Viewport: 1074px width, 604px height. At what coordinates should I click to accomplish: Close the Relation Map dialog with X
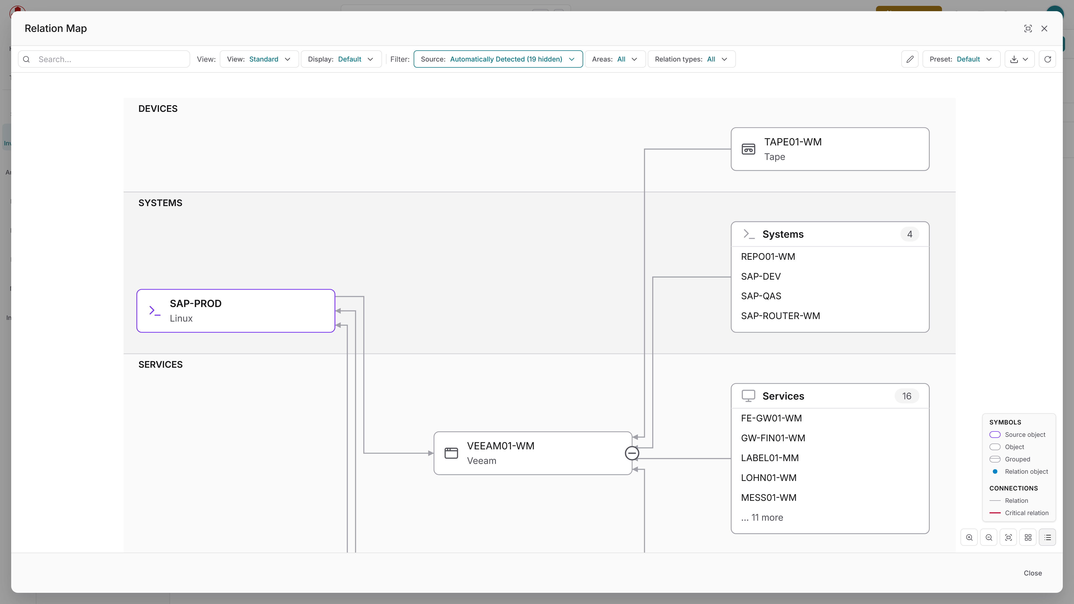[1044, 28]
